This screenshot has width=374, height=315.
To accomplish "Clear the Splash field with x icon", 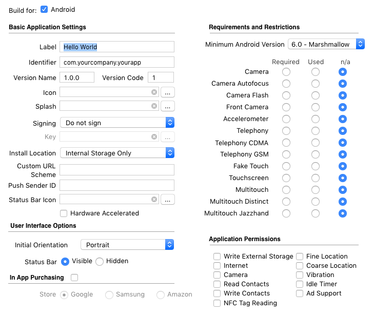I will (154, 106).
